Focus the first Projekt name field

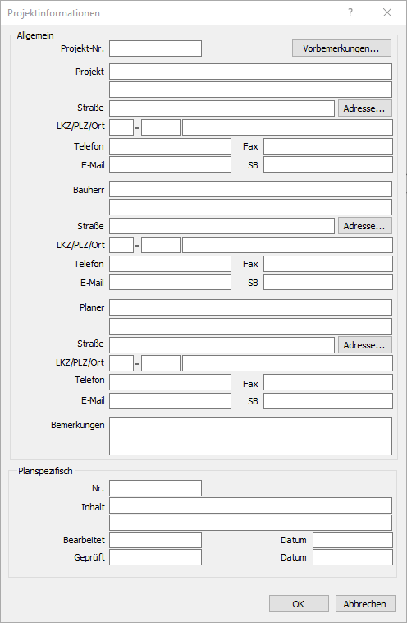pyautogui.click(x=251, y=72)
